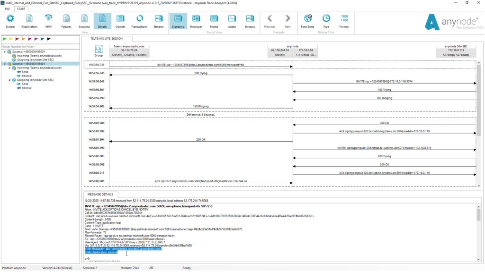Screen dimensions: 485x272
Task: Switch result view to Media
Action: point(214,21)
